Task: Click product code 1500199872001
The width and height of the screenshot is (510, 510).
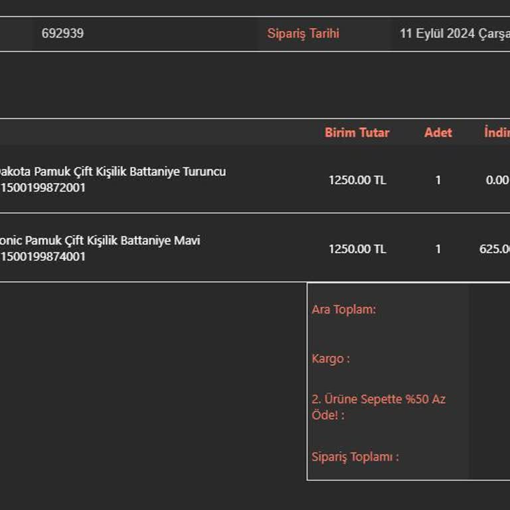Action: click(43, 188)
